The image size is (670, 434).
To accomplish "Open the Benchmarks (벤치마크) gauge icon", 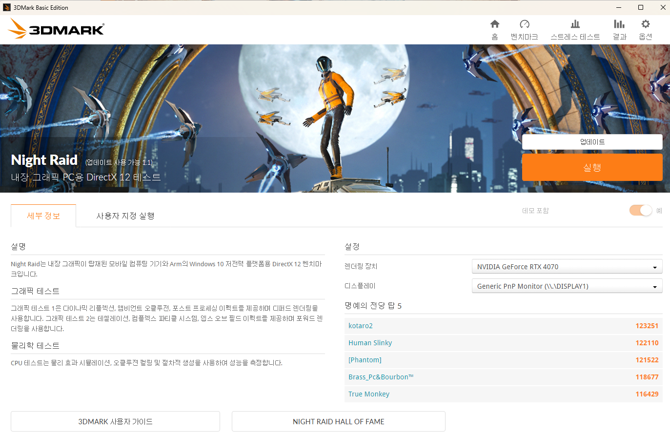I will click(x=525, y=24).
